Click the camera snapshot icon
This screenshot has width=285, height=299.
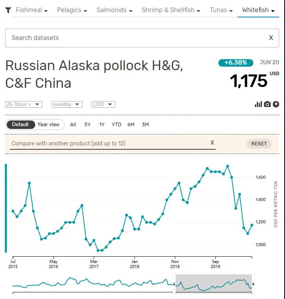click(267, 104)
